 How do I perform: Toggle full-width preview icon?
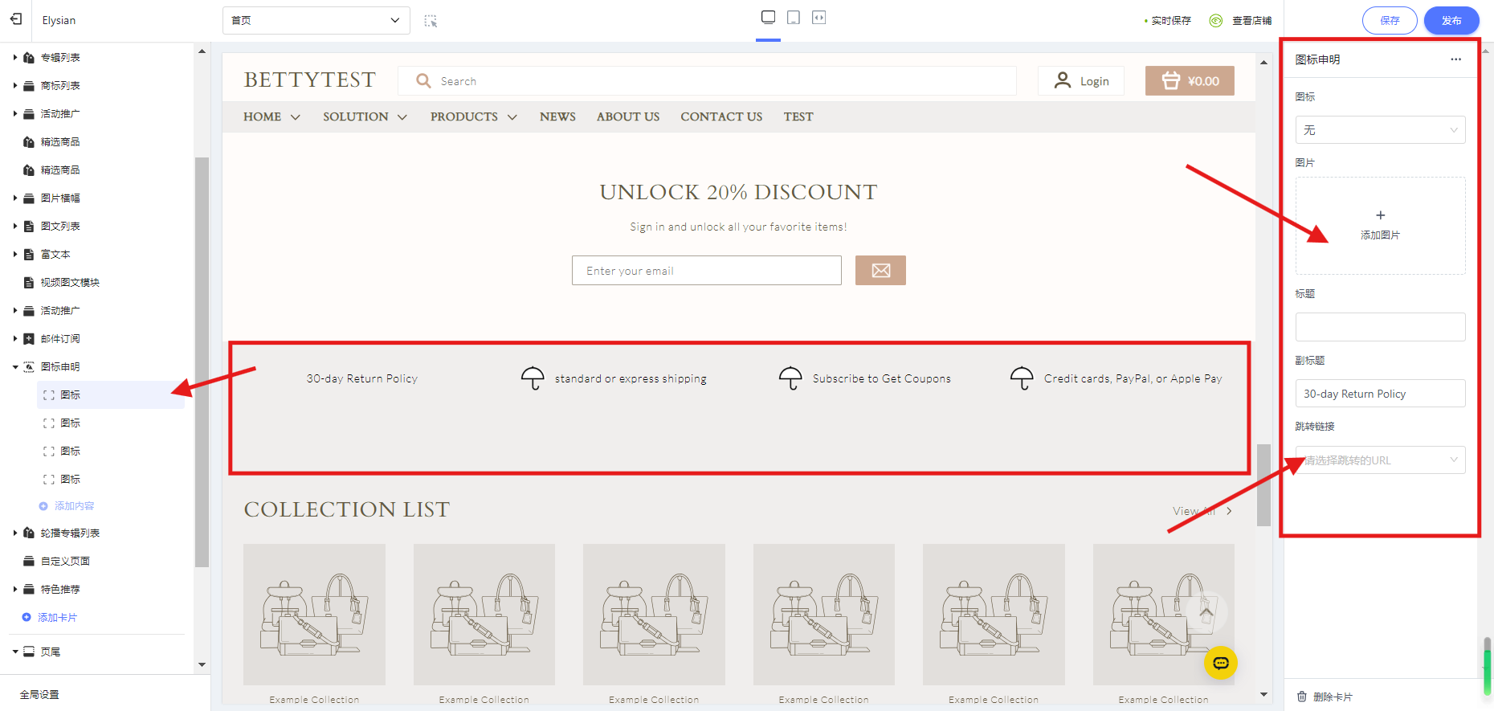[818, 18]
